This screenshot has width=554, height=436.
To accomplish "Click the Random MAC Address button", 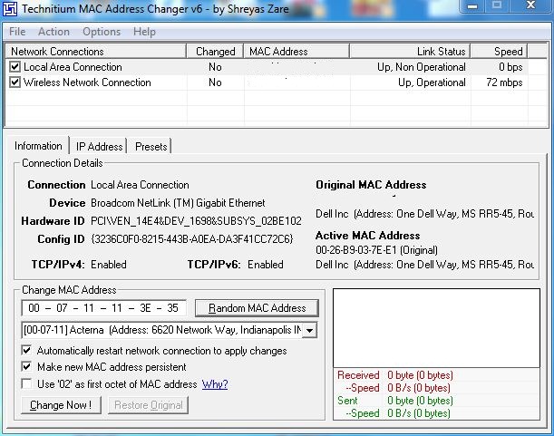I will pos(257,308).
